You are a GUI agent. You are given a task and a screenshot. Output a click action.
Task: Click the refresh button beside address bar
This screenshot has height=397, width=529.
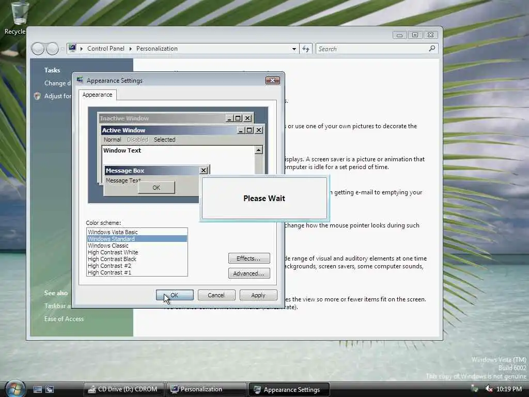pos(306,49)
